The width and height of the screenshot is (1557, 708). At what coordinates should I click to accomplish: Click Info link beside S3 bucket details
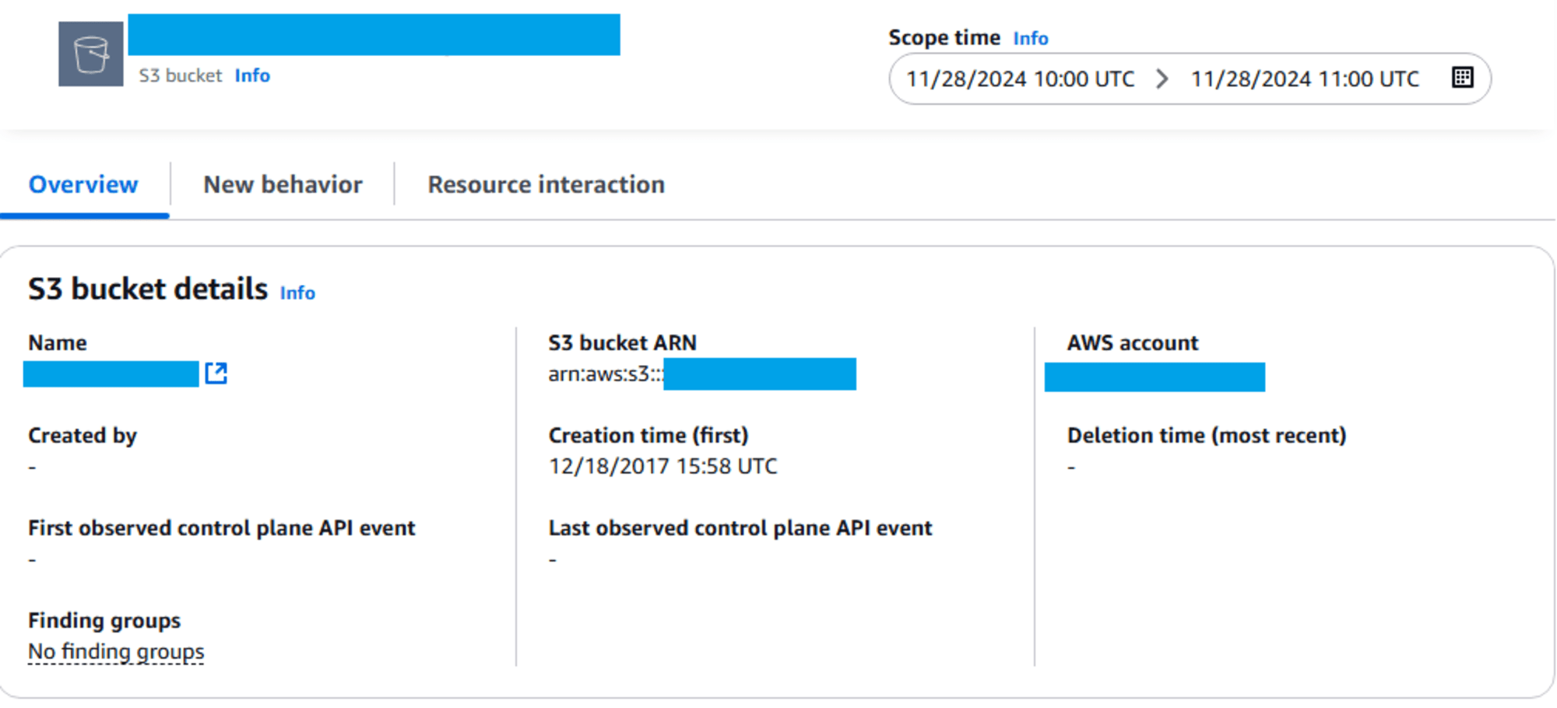[297, 293]
